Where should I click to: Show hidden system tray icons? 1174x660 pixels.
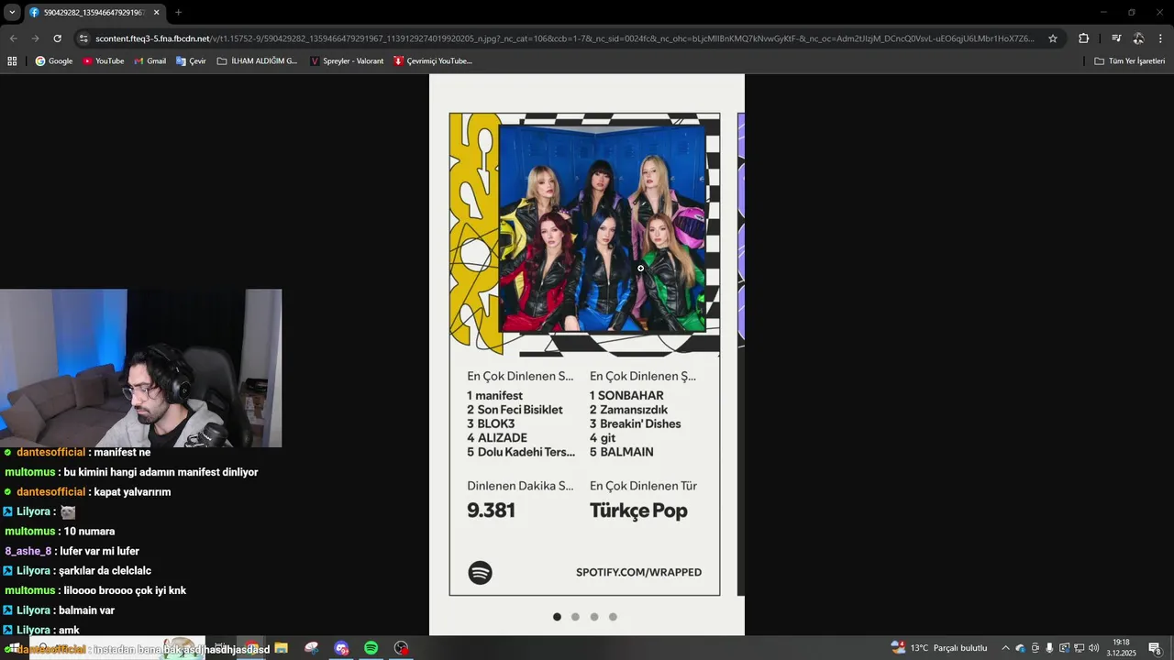(x=1005, y=648)
